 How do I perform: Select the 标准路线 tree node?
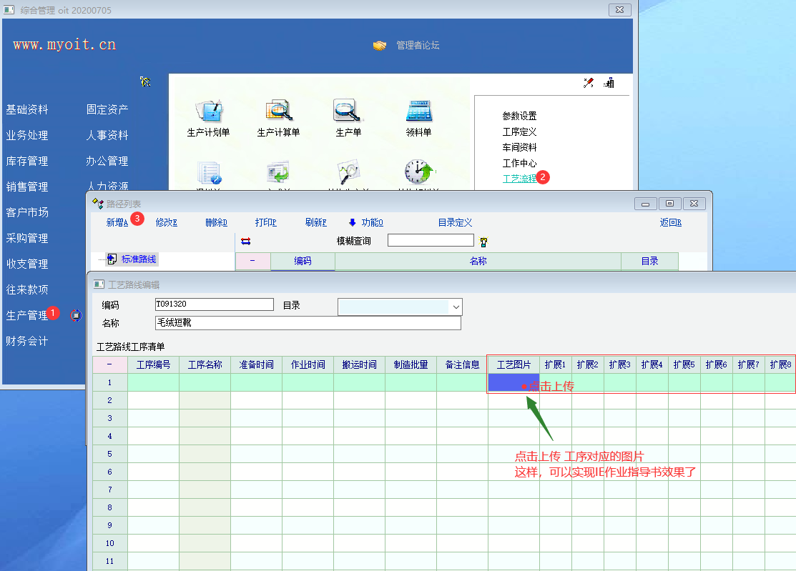point(138,259)
